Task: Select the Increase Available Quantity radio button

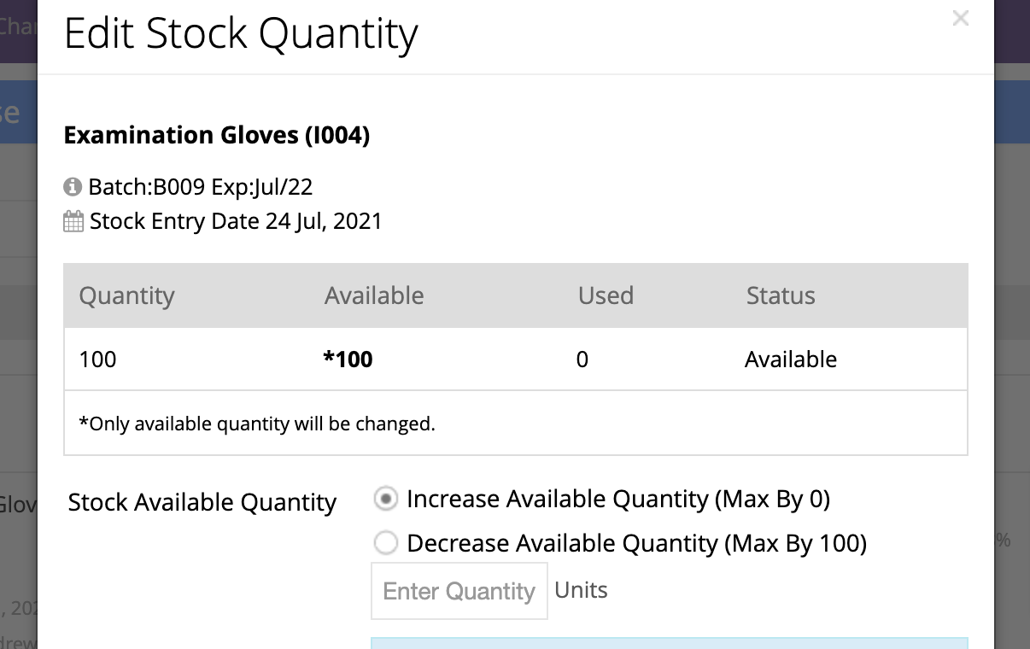Action: [x=386, y=500]
